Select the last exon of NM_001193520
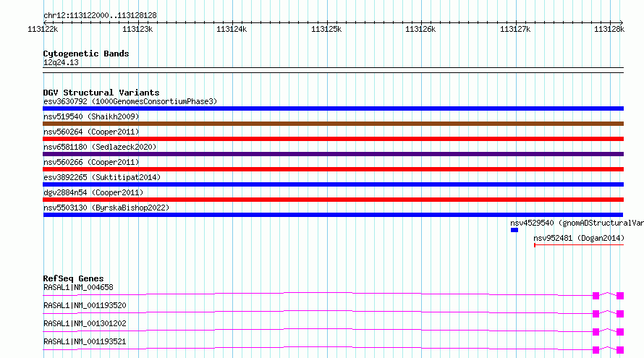Image resolution: width=644 pixels, height=358 pixels. tap(620, 314)
